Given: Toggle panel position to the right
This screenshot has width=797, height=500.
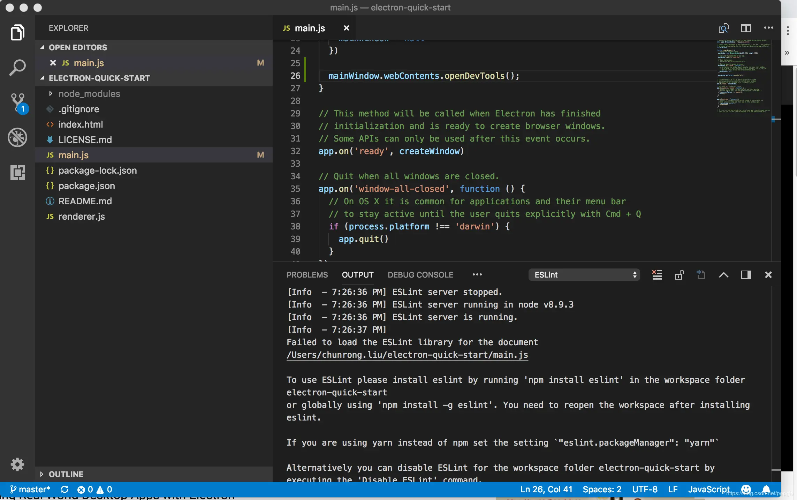Looking at the screenshot, I should [x=746, y=275].
